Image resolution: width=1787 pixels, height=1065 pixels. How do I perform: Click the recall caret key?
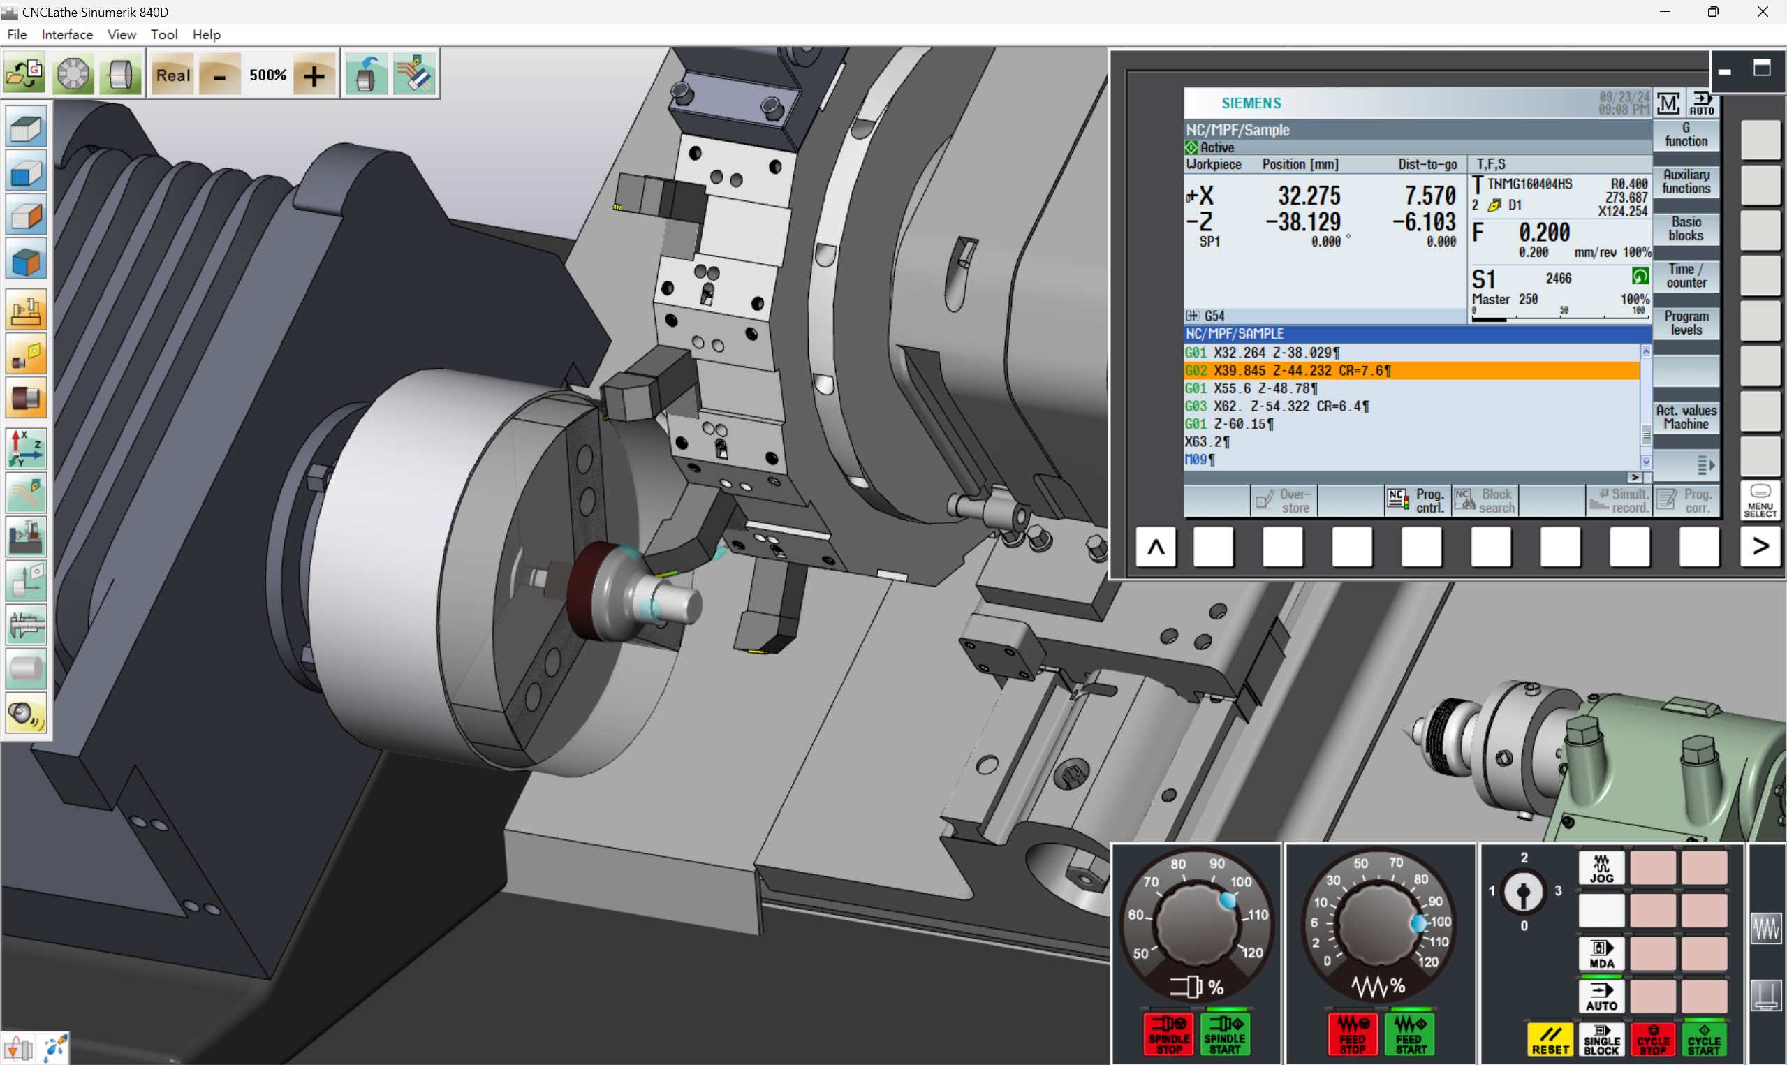[1156, 547]
